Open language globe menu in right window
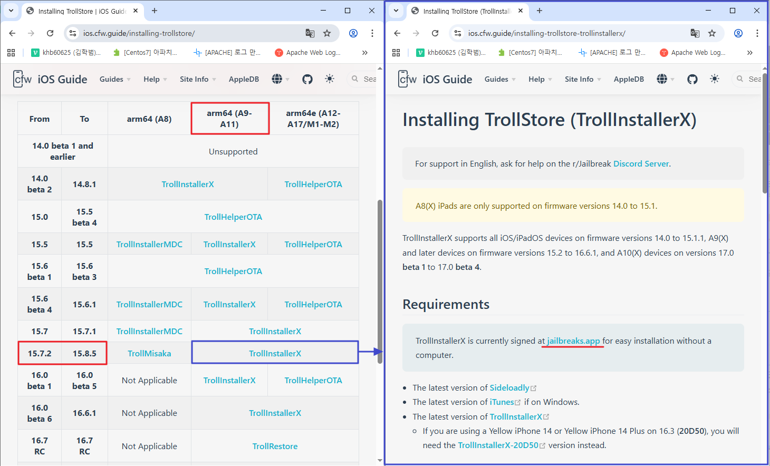 click(666, 79)
